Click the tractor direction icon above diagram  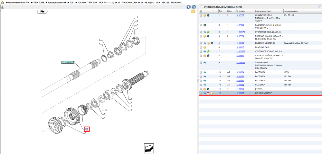point(43,12)
